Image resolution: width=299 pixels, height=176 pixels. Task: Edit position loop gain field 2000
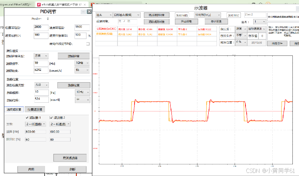pyautogui.click(x=41, y=28)
